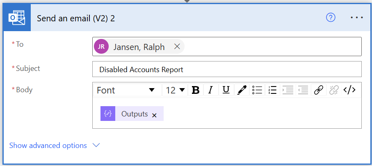Image resolution: width=372 pixels, height=166 pixels.
Task: Click the JR recipient avatar
Action: pos(101,47)
